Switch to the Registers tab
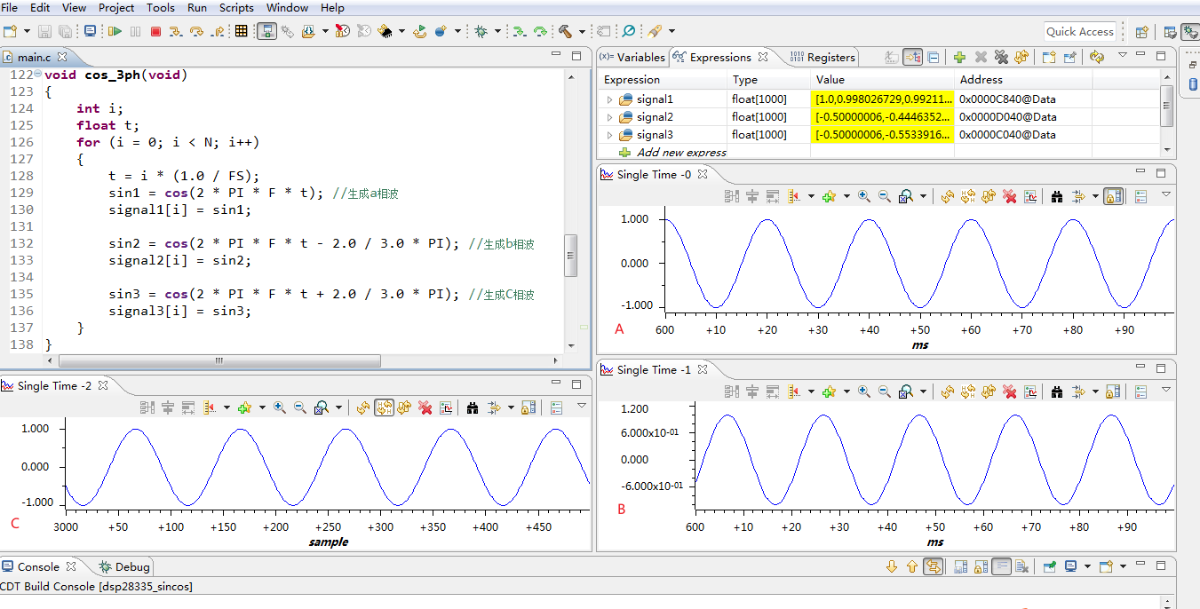 (823, 57)
